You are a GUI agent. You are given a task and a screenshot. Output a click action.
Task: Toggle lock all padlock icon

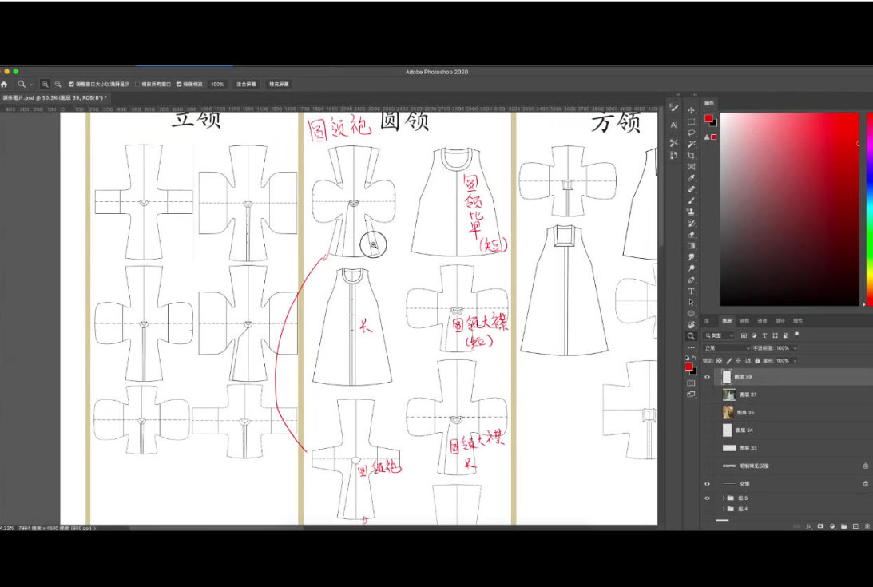758,361
